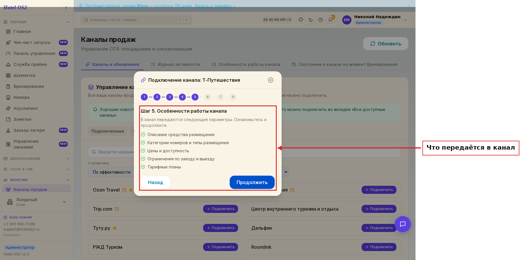Click the Хаускипинг sparkle icon
This screenshot has height=260, width=526.
[8, 108]
